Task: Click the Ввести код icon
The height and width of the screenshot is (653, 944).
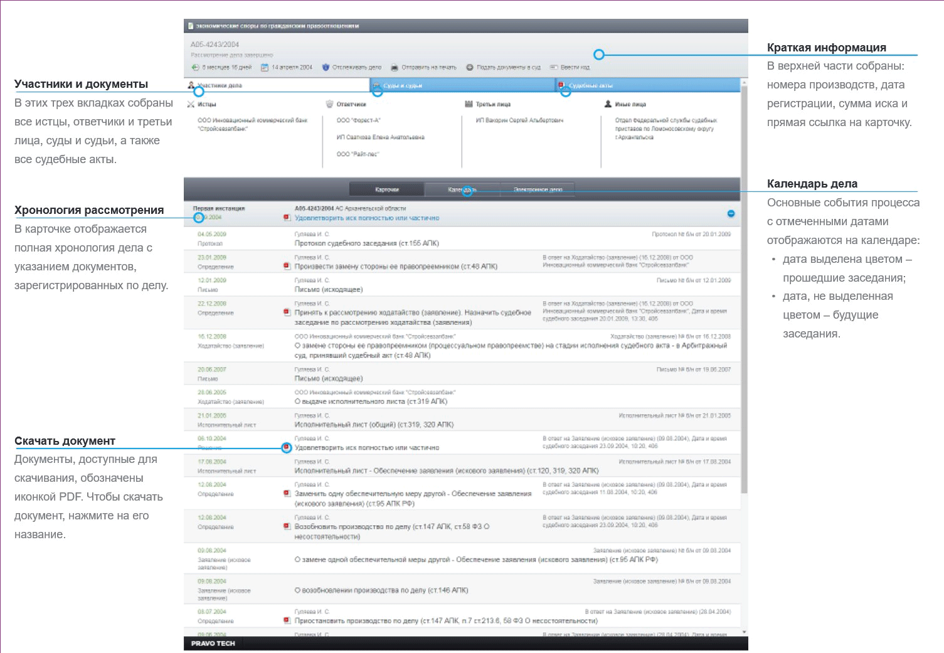Action: [x=554, y=67]
